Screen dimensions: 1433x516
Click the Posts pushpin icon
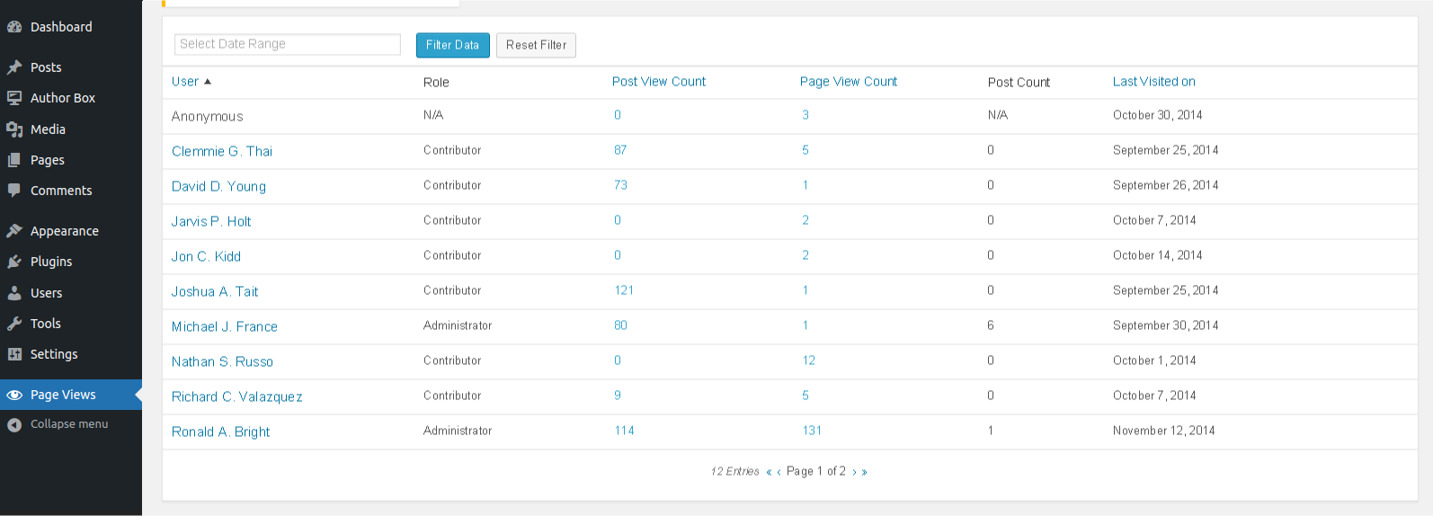[14, 67]
